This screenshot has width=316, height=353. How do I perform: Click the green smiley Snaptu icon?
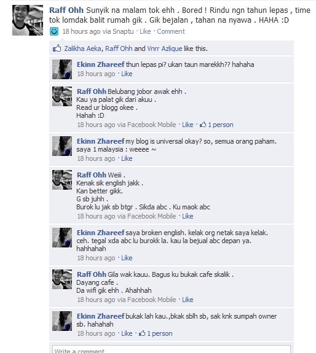pyautogui.click(x=54, y=31)
